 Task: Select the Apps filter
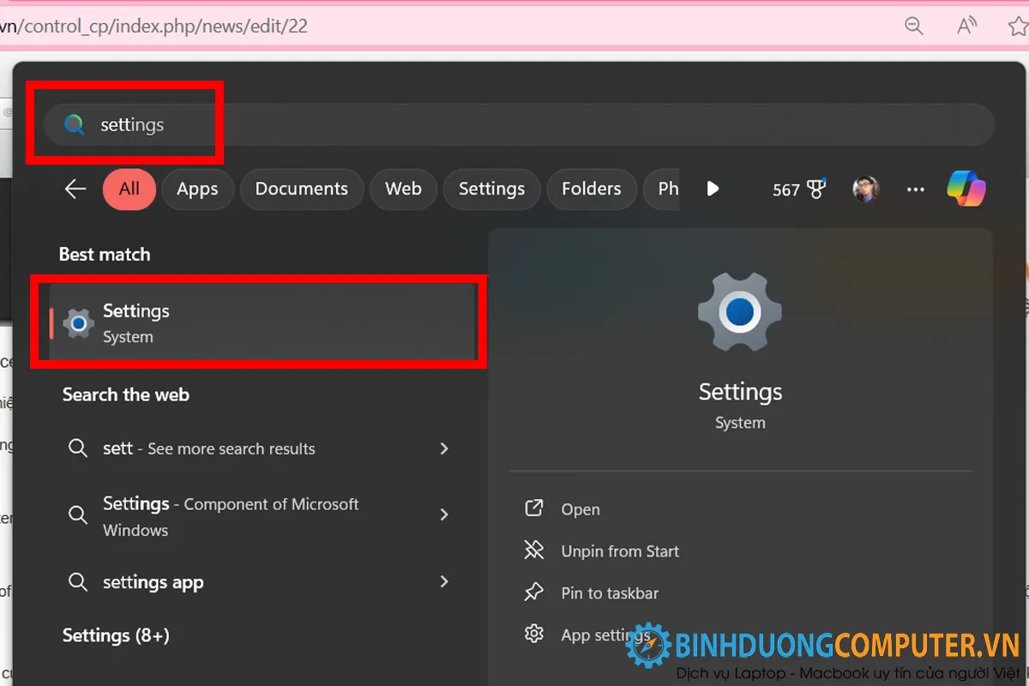click(198, 189)
